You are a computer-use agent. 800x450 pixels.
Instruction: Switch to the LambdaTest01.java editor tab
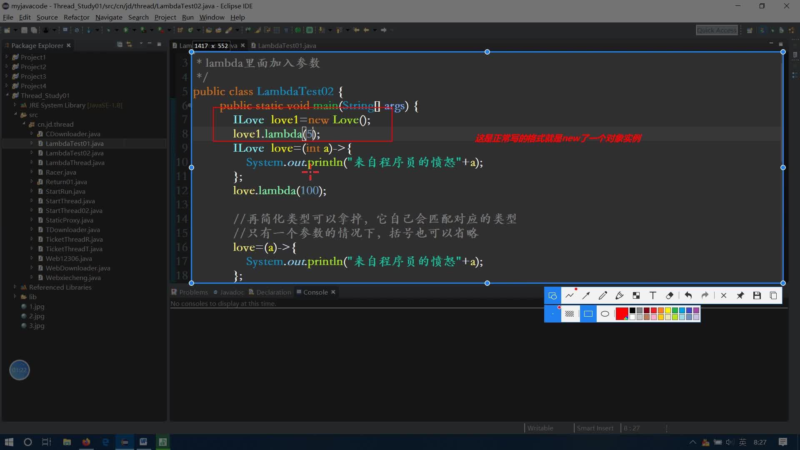[x=287, y=45]
